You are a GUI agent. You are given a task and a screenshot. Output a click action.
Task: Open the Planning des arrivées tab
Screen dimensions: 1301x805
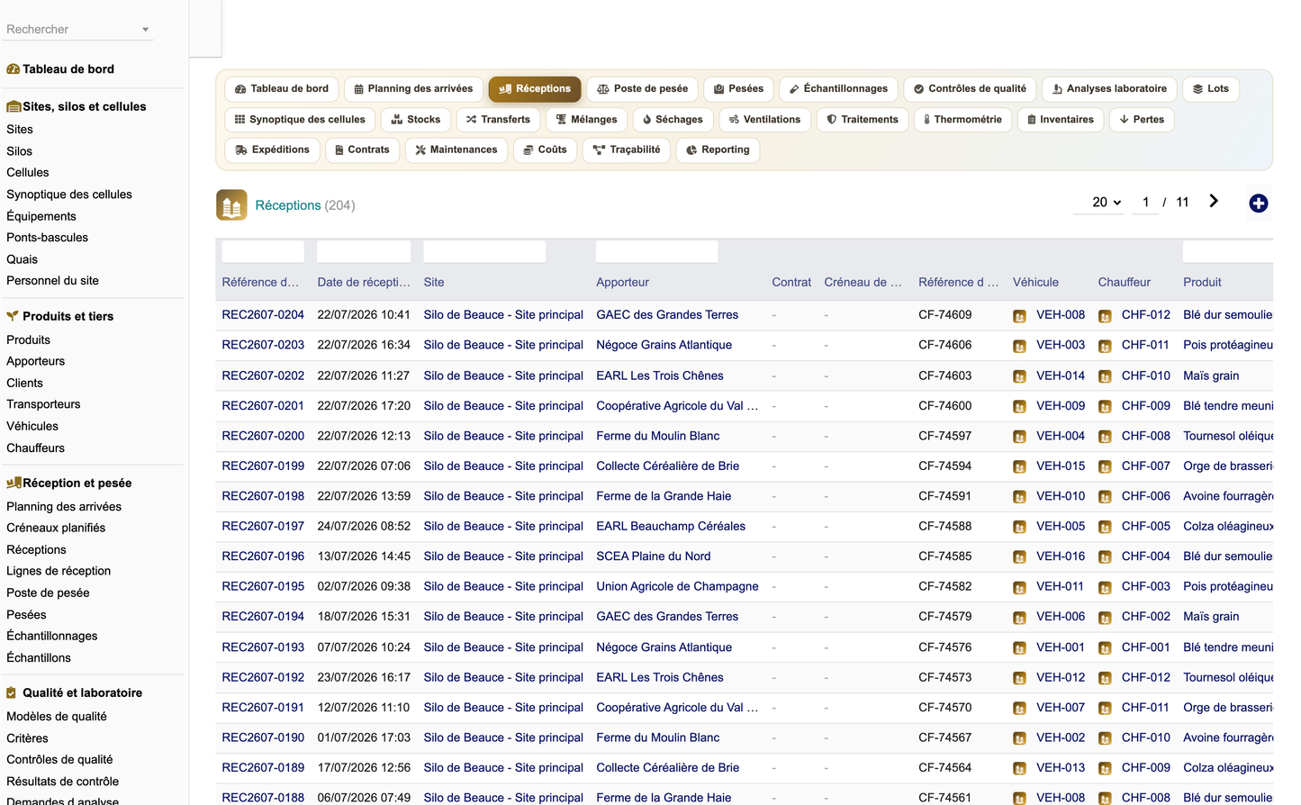point(413,89)
